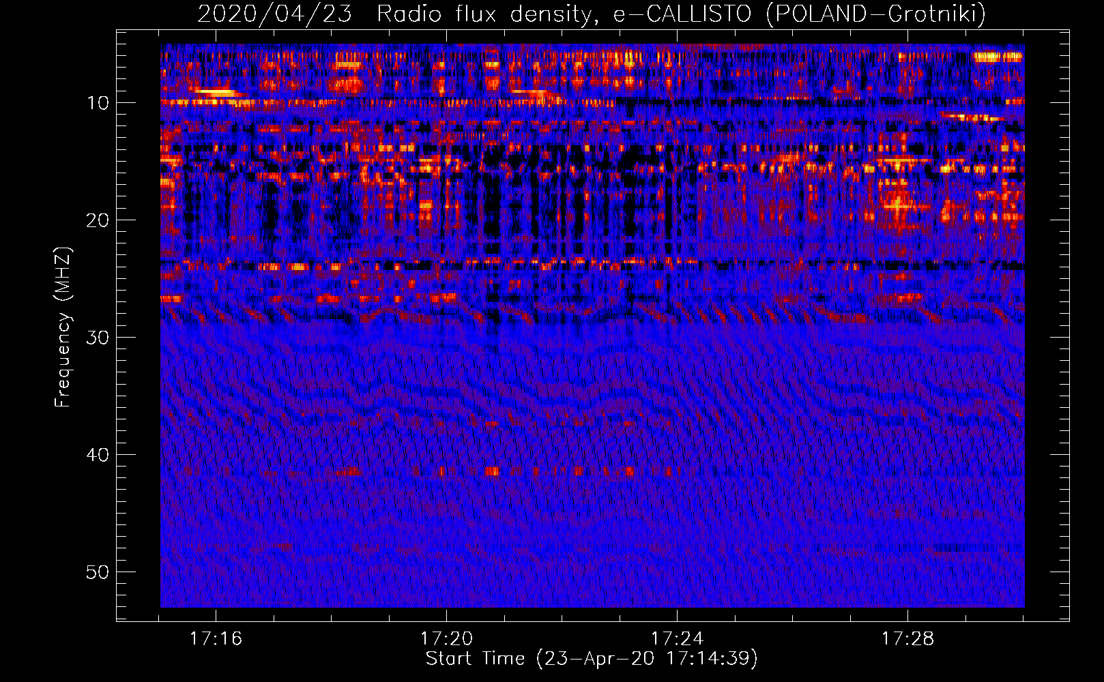Click the 'Start Time (23-Apr-20 17:14:39)' axis label

pos(592,659)
